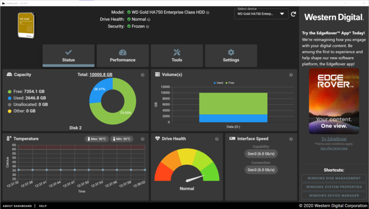Click green check icon beside Security
This screenshot has width=369, height=209.
click(129, 26)
